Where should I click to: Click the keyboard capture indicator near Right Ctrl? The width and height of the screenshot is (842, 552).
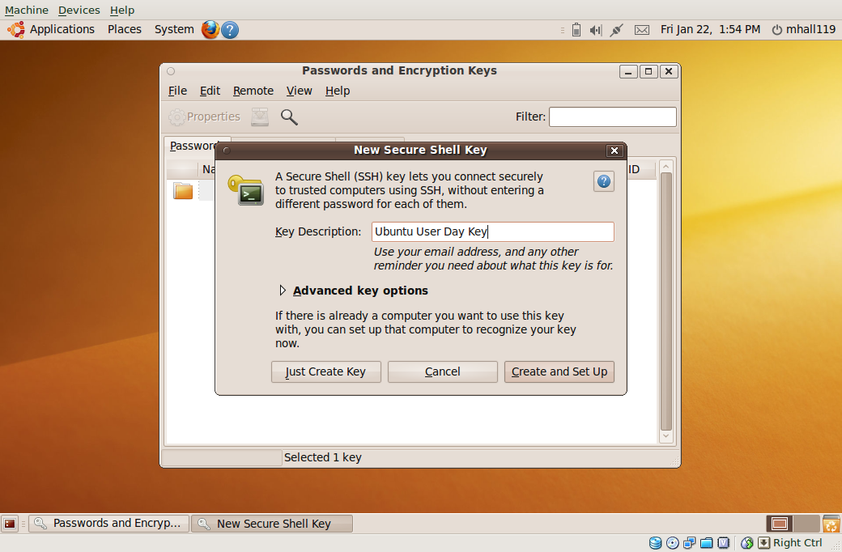tap(763, 543)
